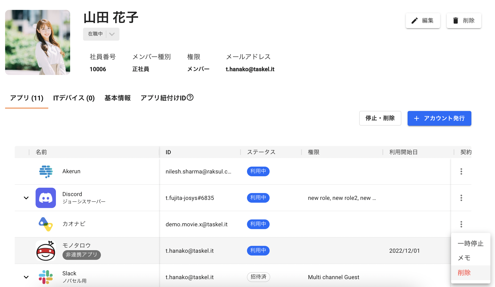Click the 停止・削除 button
Viewport: 495px width, 287px height.
coord(380,118)
